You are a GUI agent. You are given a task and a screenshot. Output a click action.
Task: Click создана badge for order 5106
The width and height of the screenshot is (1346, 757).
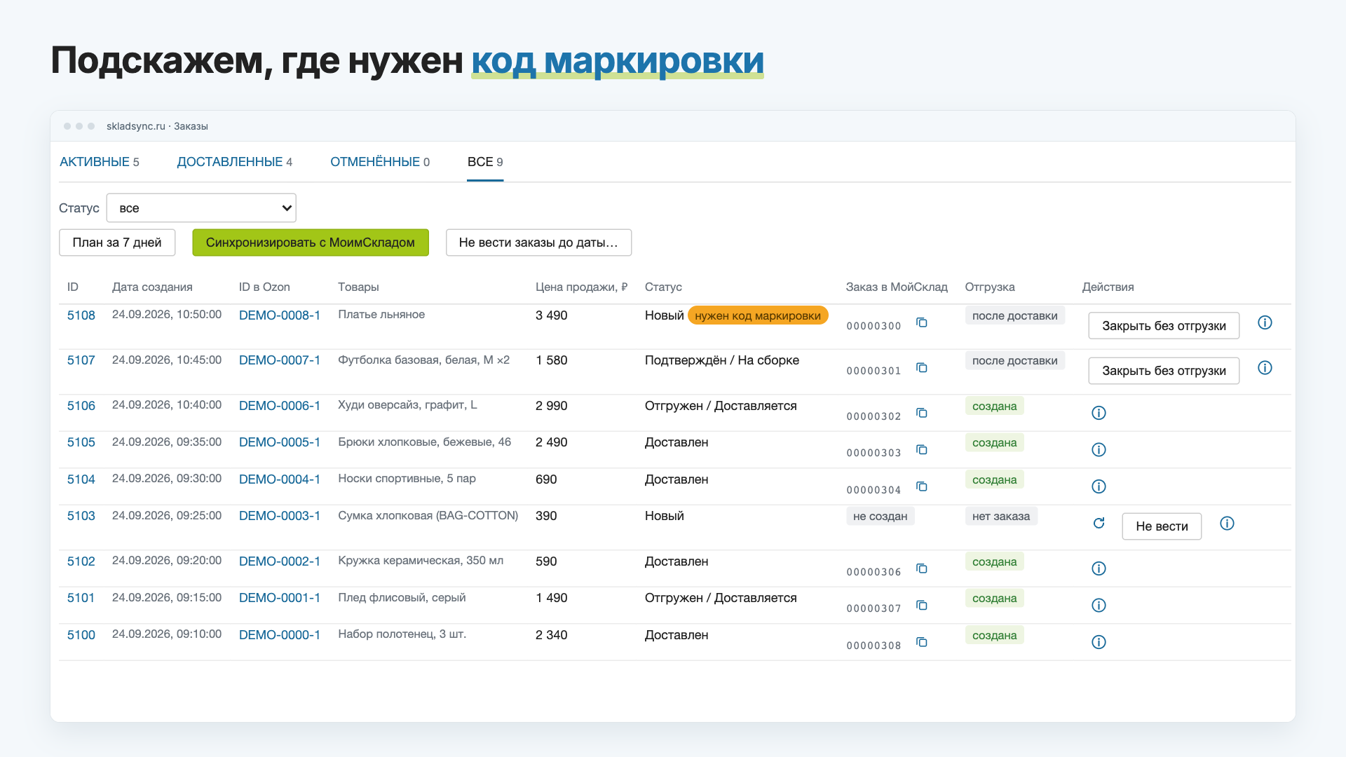click(994, 406)
